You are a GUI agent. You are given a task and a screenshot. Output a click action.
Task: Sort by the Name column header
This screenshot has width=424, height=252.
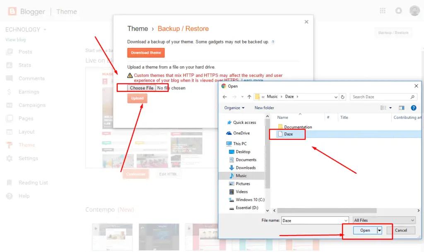pos(282,118)
